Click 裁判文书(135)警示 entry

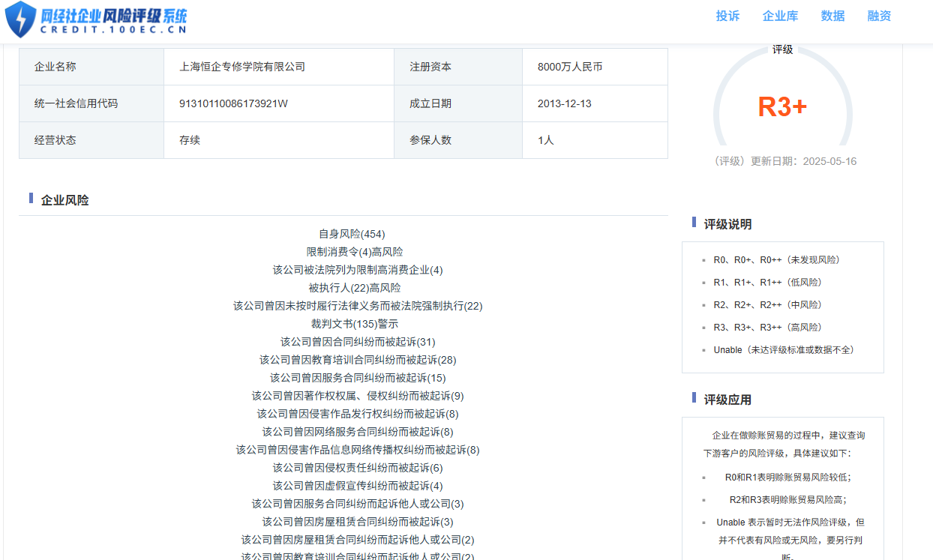355,324
